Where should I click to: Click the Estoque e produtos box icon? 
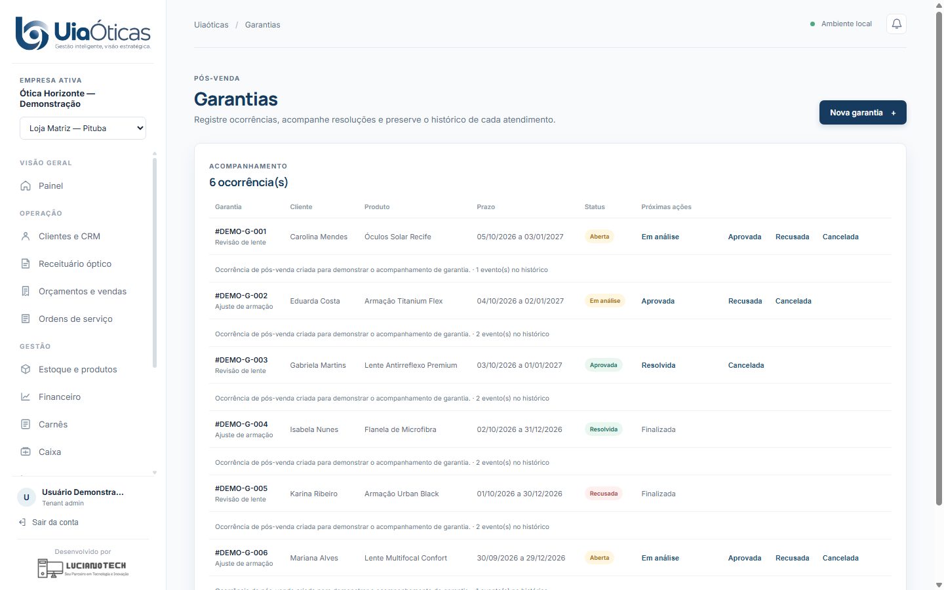tap(26, 370)
